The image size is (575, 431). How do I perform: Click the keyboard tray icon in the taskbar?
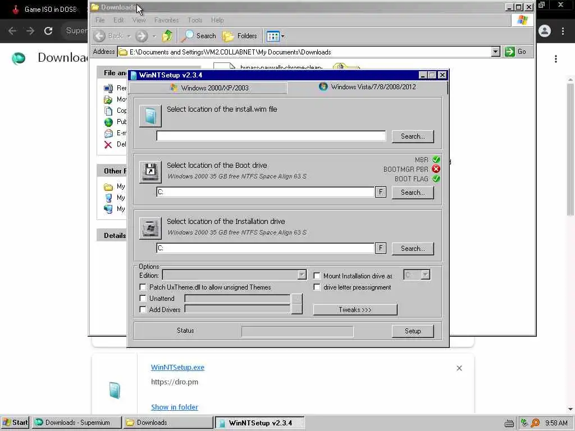(509, 423)
